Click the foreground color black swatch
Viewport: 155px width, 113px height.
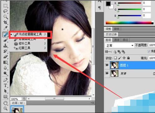click(108, 4)
